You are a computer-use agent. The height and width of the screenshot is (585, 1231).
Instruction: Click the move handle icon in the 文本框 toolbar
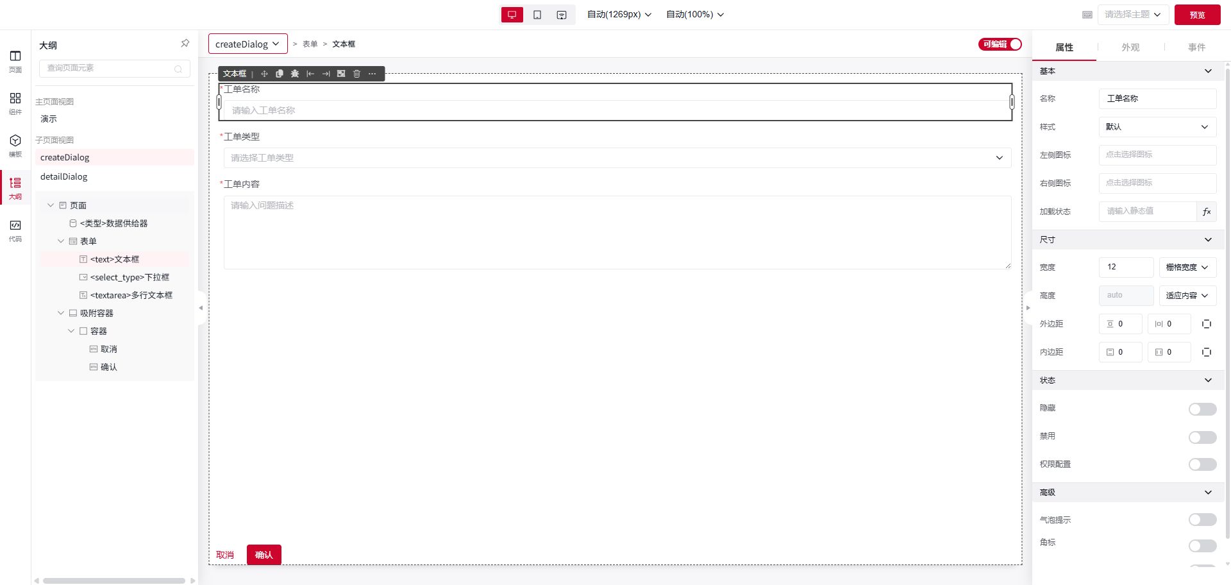point(264,74)
